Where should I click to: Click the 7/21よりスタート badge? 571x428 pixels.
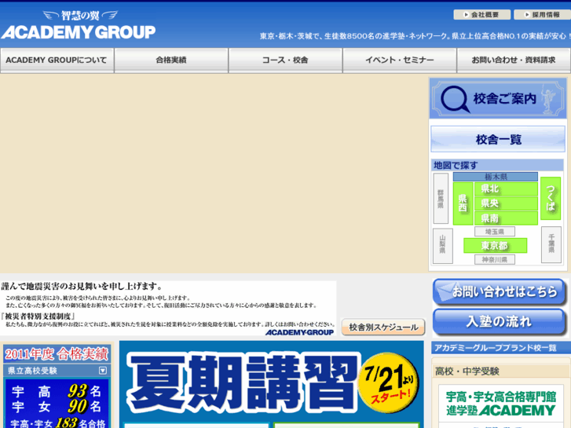click(x=388, y=383)
